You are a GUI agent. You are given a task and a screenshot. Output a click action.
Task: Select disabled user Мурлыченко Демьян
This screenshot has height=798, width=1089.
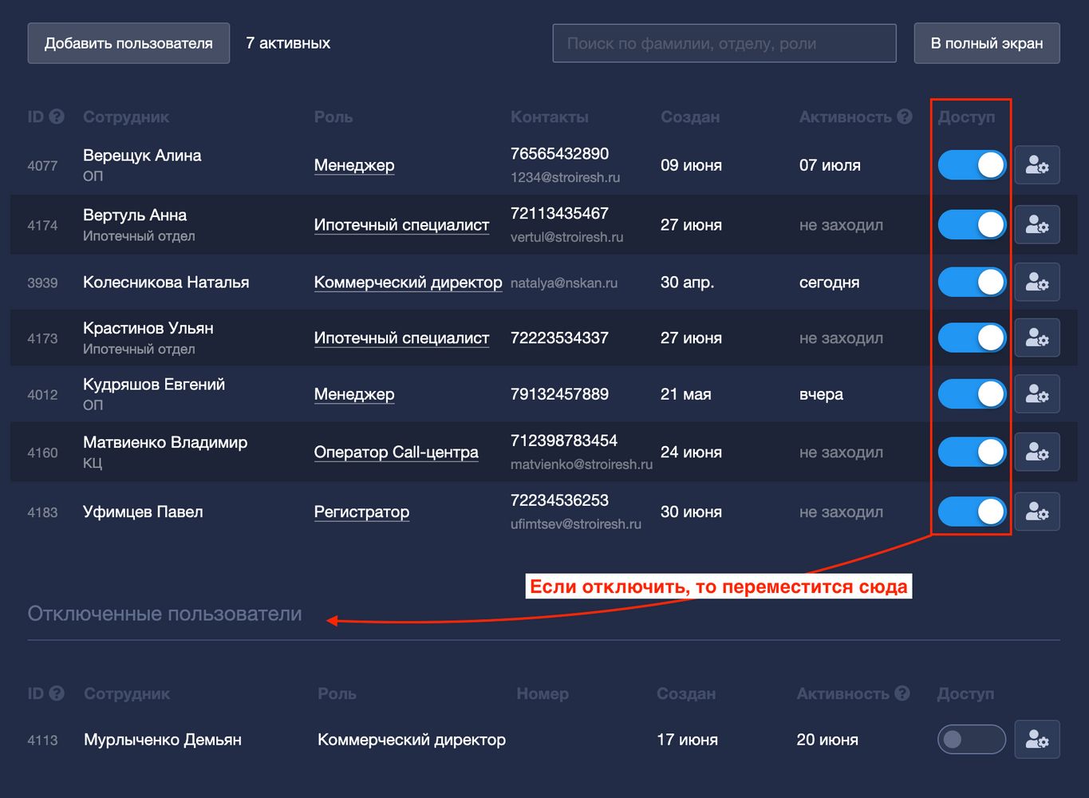163,740
